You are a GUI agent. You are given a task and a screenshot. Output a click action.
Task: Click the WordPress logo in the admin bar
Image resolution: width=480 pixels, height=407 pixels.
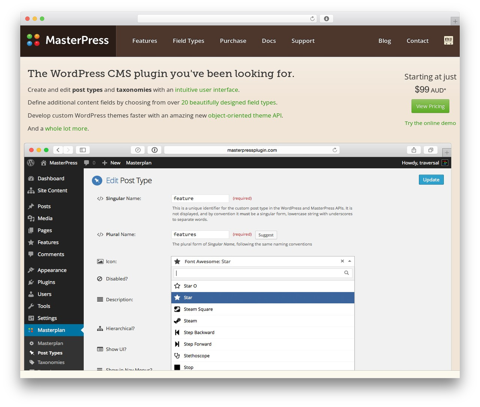coord(31,163)
